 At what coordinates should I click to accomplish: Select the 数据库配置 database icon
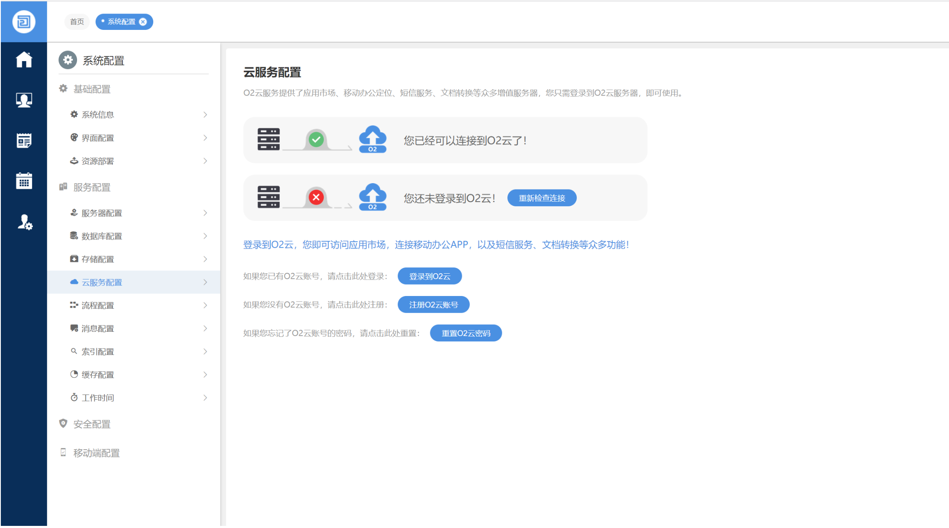[73, 236]
